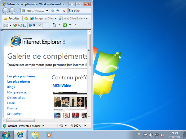Follow the Dictionnaires link in sidebar
Image resolution: width=186 pixels, height=139 pixels.
click(x=16, y=98)
